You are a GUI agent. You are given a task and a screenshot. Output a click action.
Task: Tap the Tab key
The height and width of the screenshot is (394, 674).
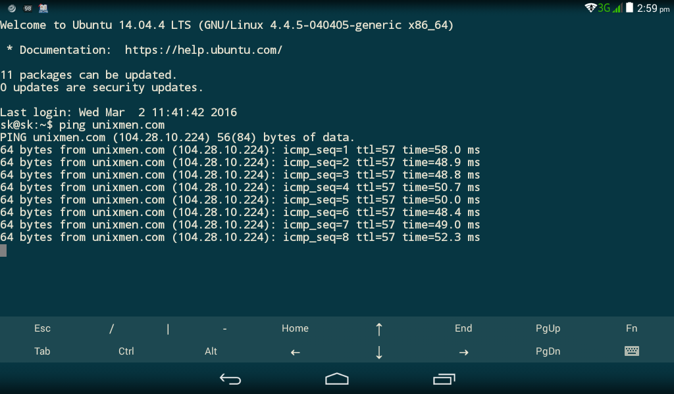[42, 351]
